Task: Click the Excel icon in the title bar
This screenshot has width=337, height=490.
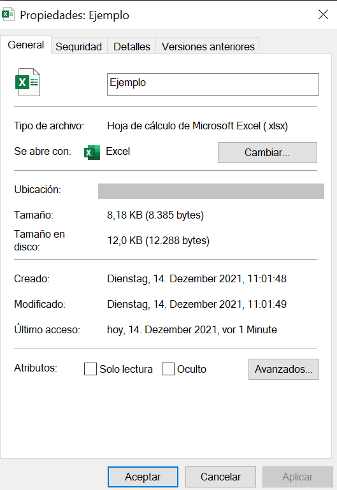Action: pos(8,15)
